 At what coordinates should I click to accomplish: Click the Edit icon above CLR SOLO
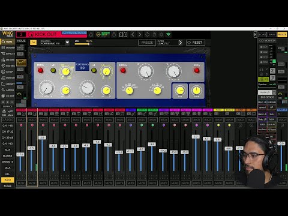4,113
